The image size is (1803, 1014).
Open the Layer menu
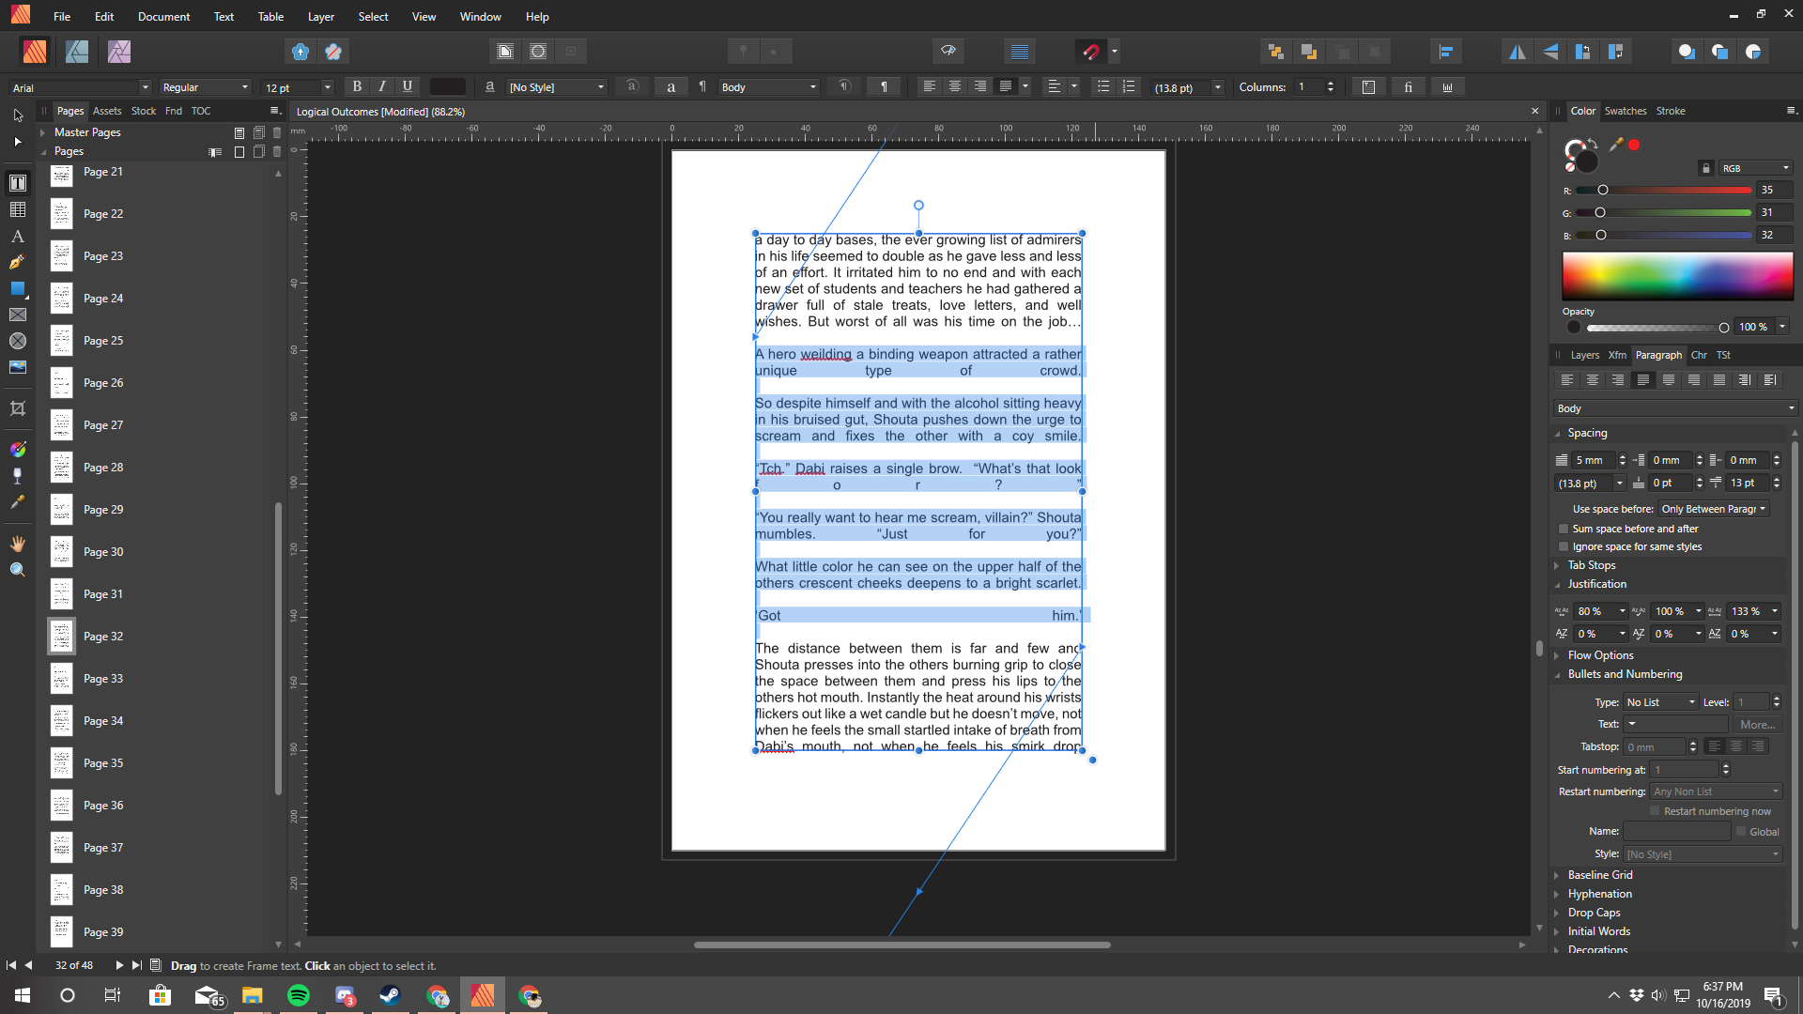(x=320, y=16)
